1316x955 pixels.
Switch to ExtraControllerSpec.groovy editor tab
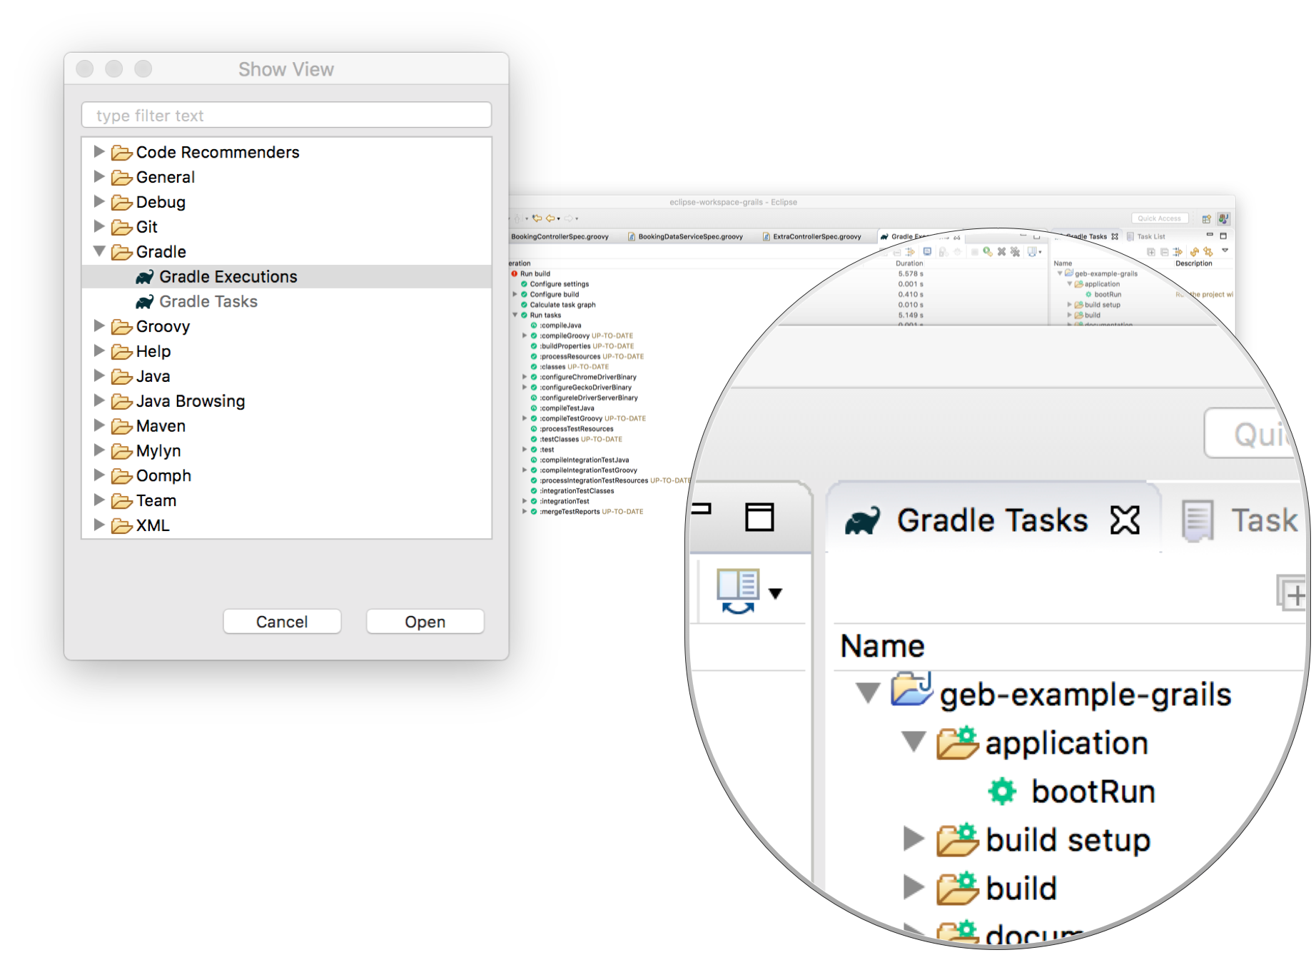(x=812, y=236)
